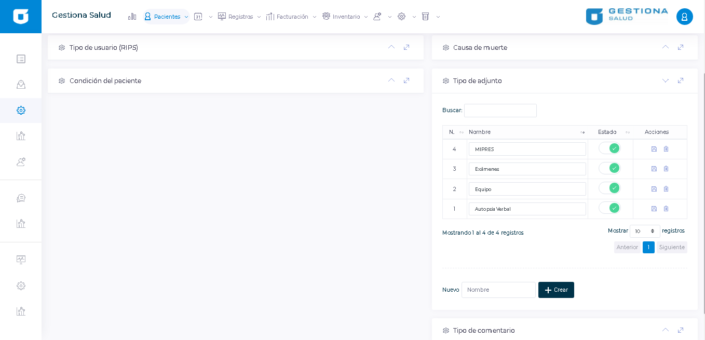705x340 pixels.
Task: Open the Inventario menu
Action: [345, 17]
